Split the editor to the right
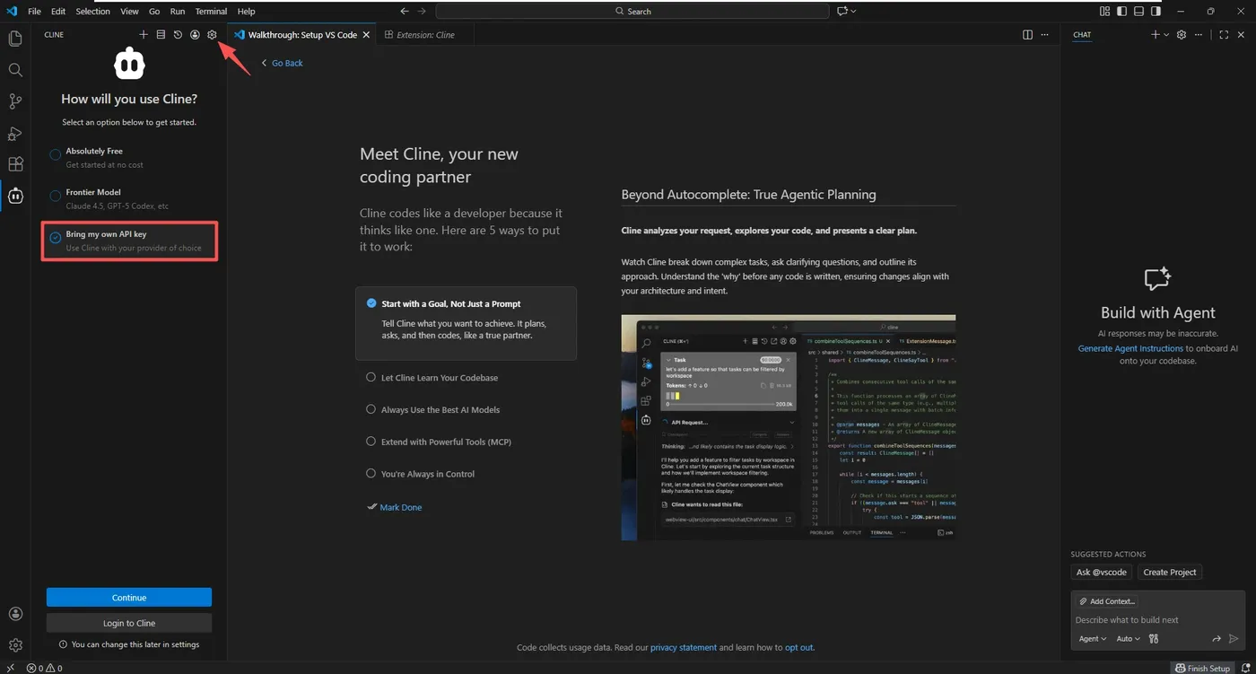This screenshot has width=1256, height=674. [x=1028, y=35]
